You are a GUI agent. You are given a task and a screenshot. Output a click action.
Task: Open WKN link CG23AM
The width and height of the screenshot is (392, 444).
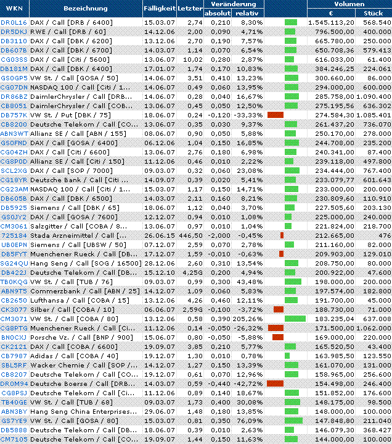(x=14, y=189)
